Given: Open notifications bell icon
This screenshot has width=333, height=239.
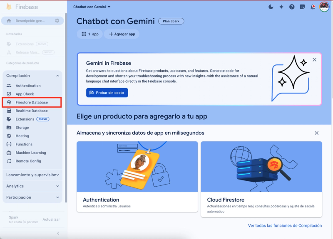Looking at the screenshot, I should coord(313,7).
